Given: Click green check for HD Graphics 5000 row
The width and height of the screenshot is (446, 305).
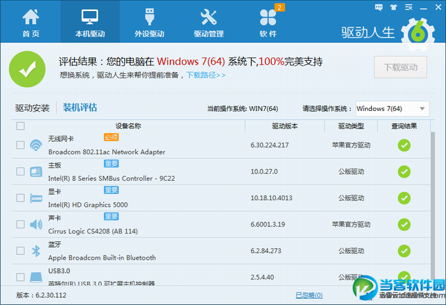Looking at the screenshot, I should coord(404,198).
